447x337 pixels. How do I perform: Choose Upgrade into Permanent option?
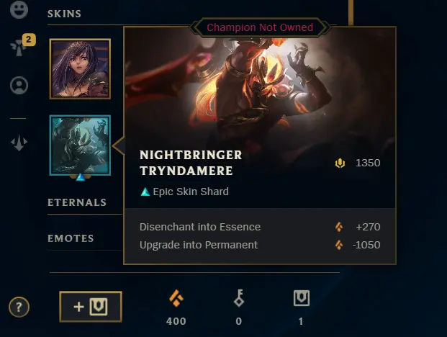[260, 245]
